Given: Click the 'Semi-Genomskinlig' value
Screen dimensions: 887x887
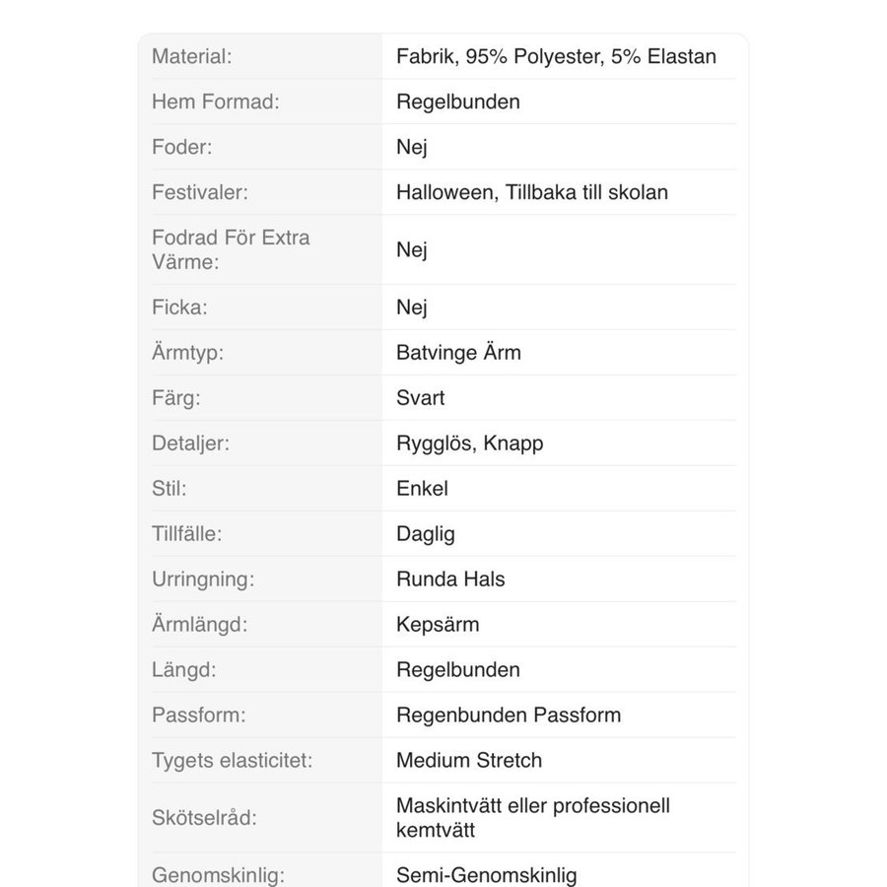Looking at the screenshot, I should tap(487, 875).
